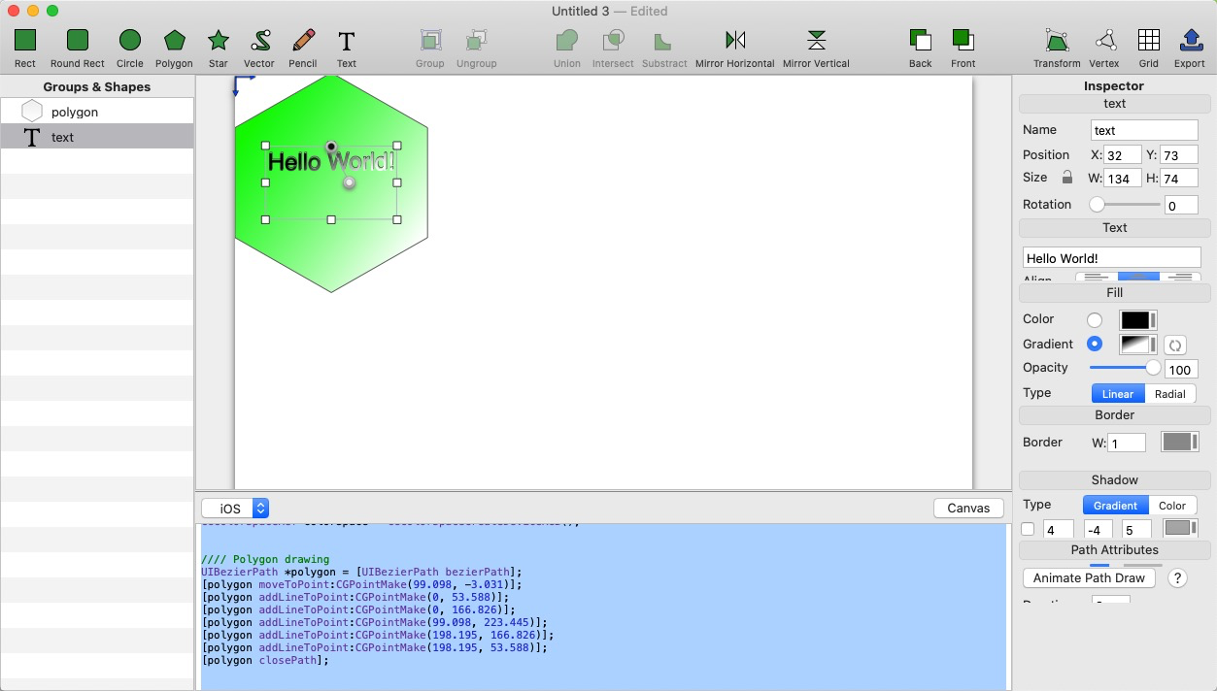The width and height of the screenshot is (1217, 691).
Task: Click the Intersect boolean icon
Action: 613,41
